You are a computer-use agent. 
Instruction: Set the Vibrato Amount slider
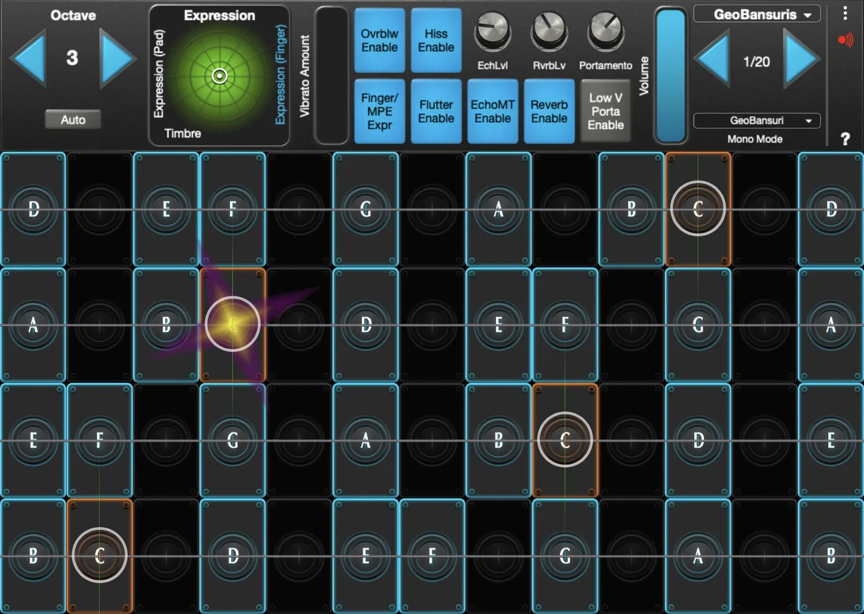pos(332,76)
